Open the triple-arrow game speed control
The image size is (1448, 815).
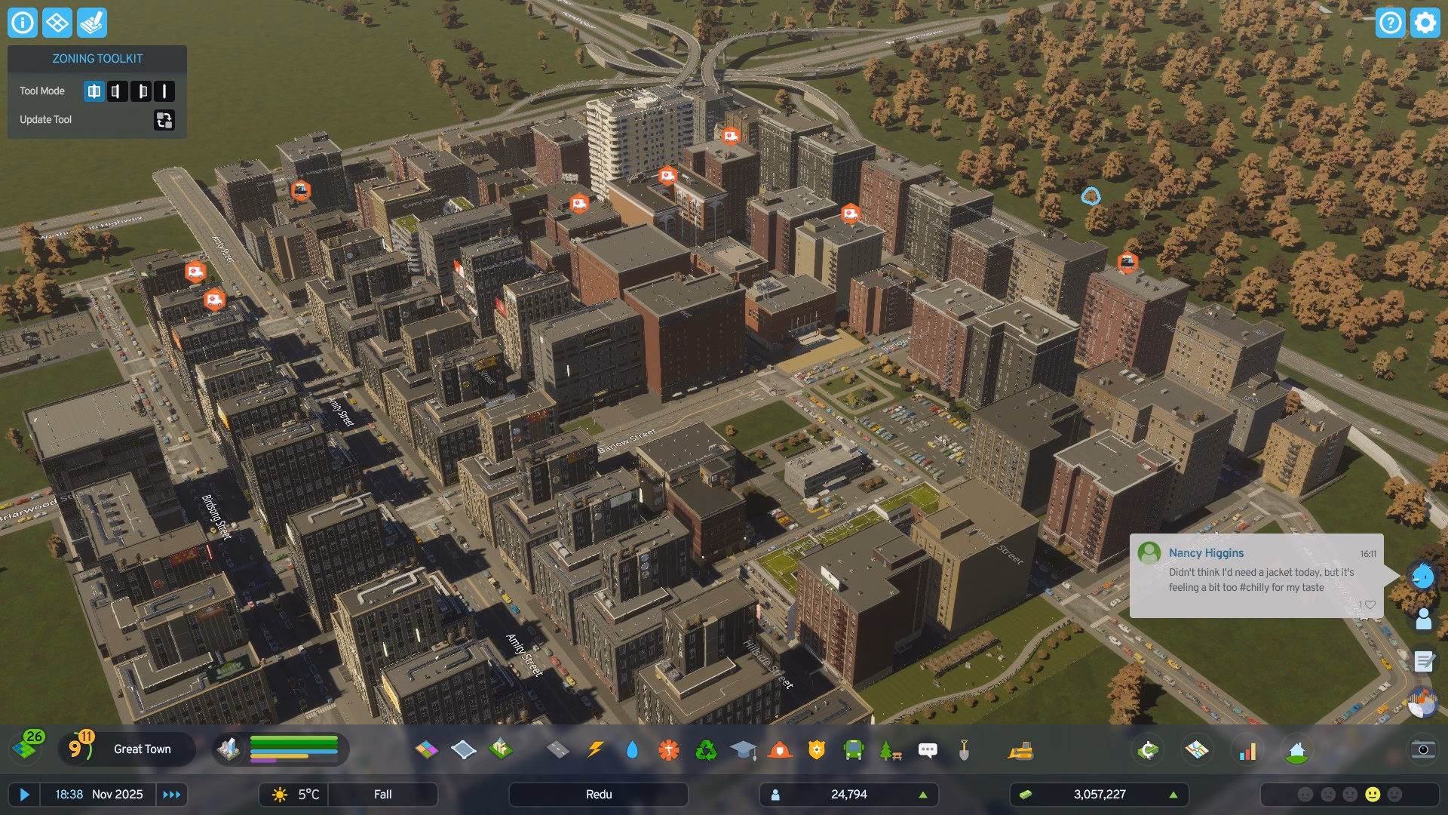(172, 794)
